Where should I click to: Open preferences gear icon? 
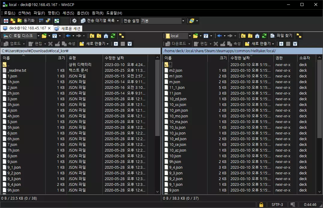(x=74, y=21)
